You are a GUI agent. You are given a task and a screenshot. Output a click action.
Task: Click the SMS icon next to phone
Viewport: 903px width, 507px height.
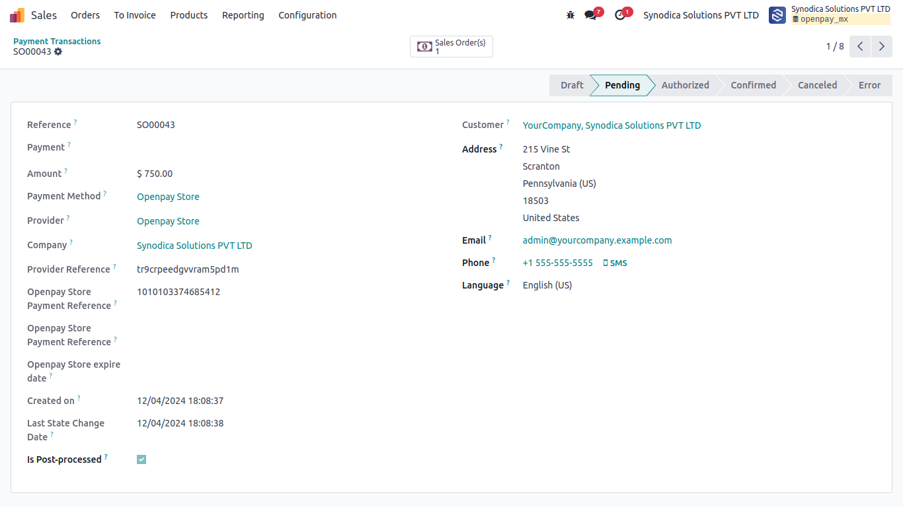tap(615, 263)
